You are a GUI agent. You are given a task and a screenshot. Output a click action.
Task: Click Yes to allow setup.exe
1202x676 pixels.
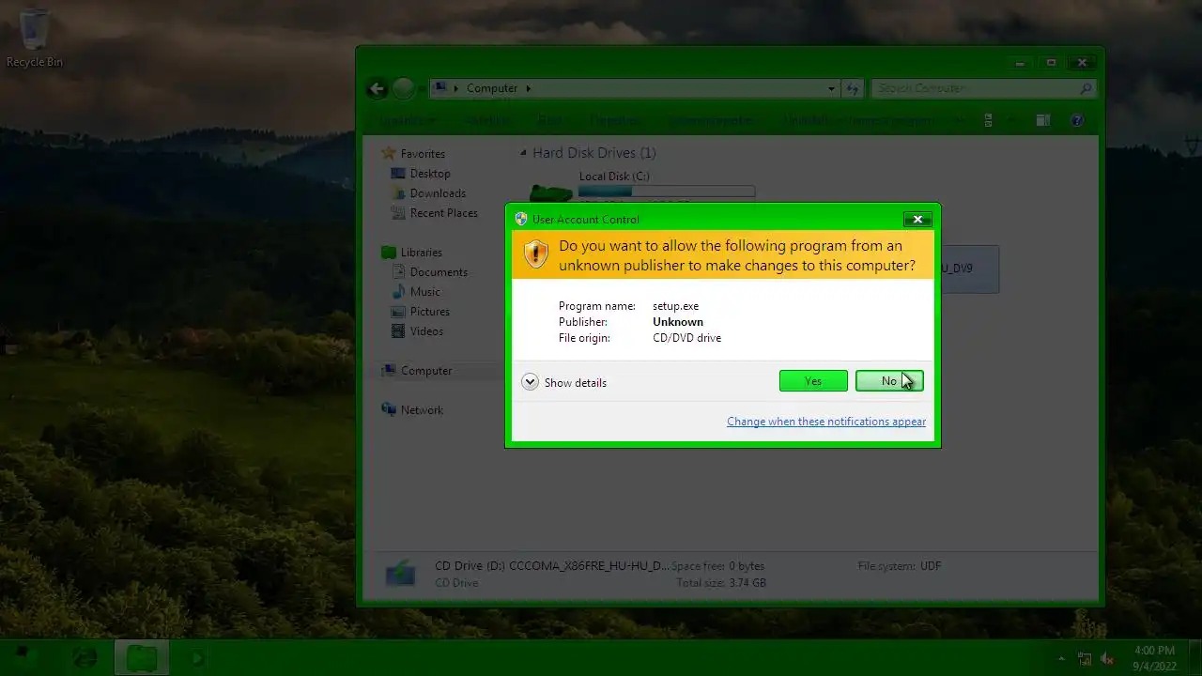[813, 380]
